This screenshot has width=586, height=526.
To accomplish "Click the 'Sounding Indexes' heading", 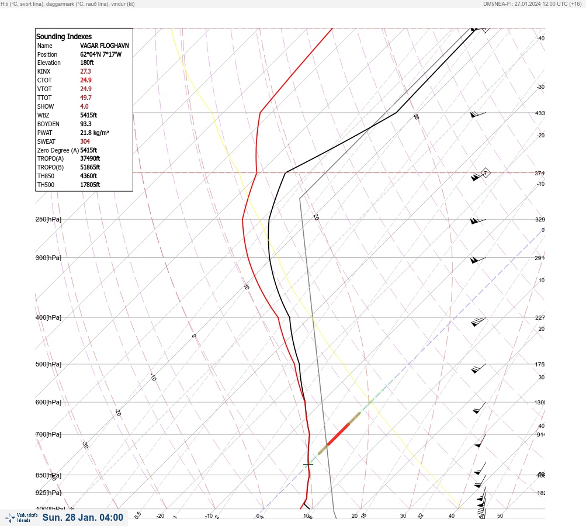I will [x=64, y=36].
